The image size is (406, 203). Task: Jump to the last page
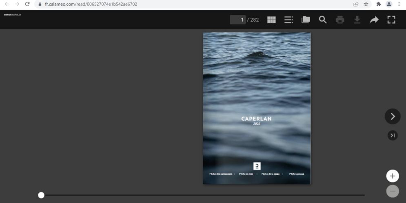(393, 135)
